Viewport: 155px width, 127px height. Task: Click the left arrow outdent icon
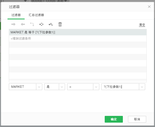point(23,24)
